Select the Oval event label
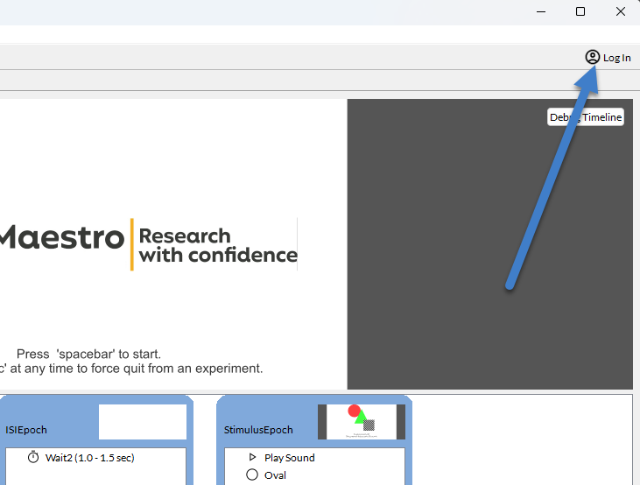The width and height of the screenshot is (640, 485). point(275,474)
